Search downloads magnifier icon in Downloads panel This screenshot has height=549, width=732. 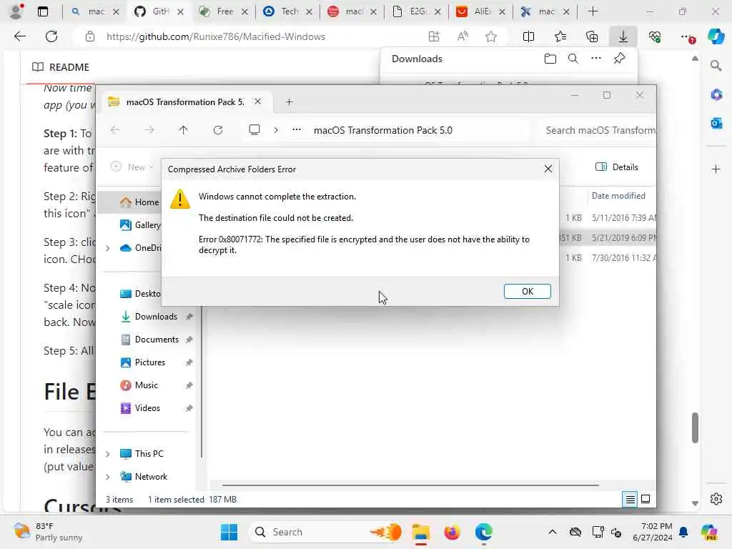[573, 59]
